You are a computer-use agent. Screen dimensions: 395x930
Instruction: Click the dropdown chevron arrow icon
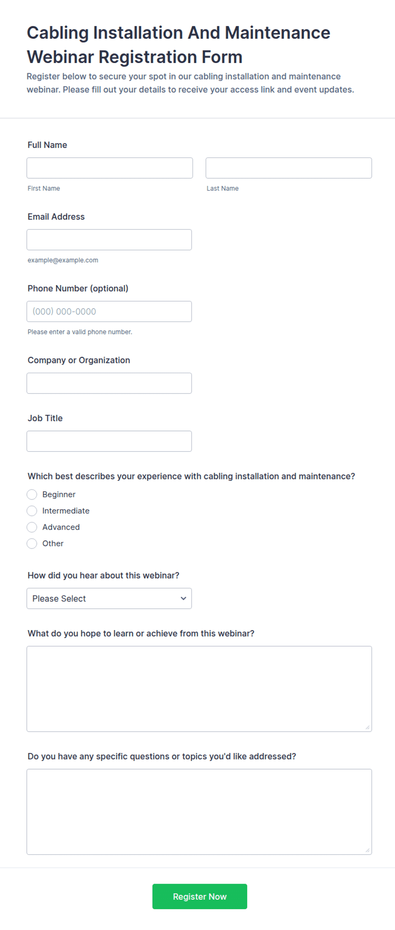[x=183, y=599]
